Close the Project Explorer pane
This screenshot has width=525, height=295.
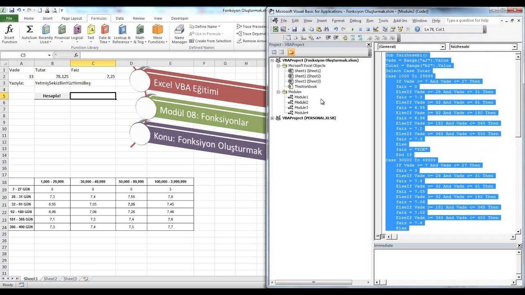coord(369,45)
